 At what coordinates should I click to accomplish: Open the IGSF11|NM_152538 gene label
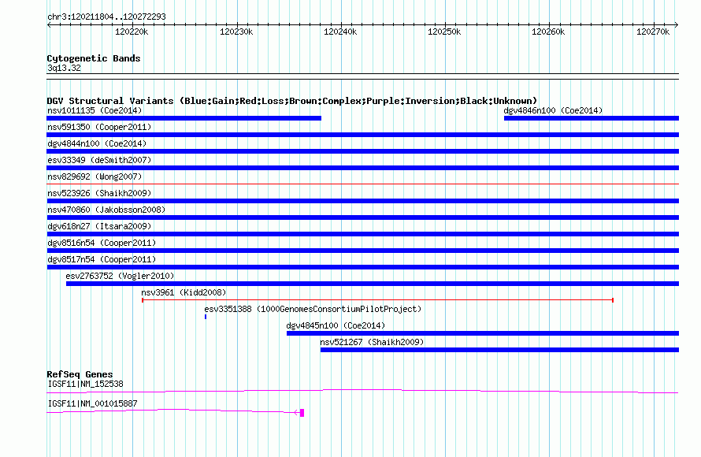pyautogui.click(x=85, y=384)
